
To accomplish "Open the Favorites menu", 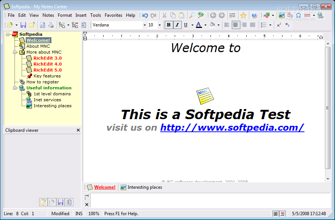I will [x=113, y=15].
